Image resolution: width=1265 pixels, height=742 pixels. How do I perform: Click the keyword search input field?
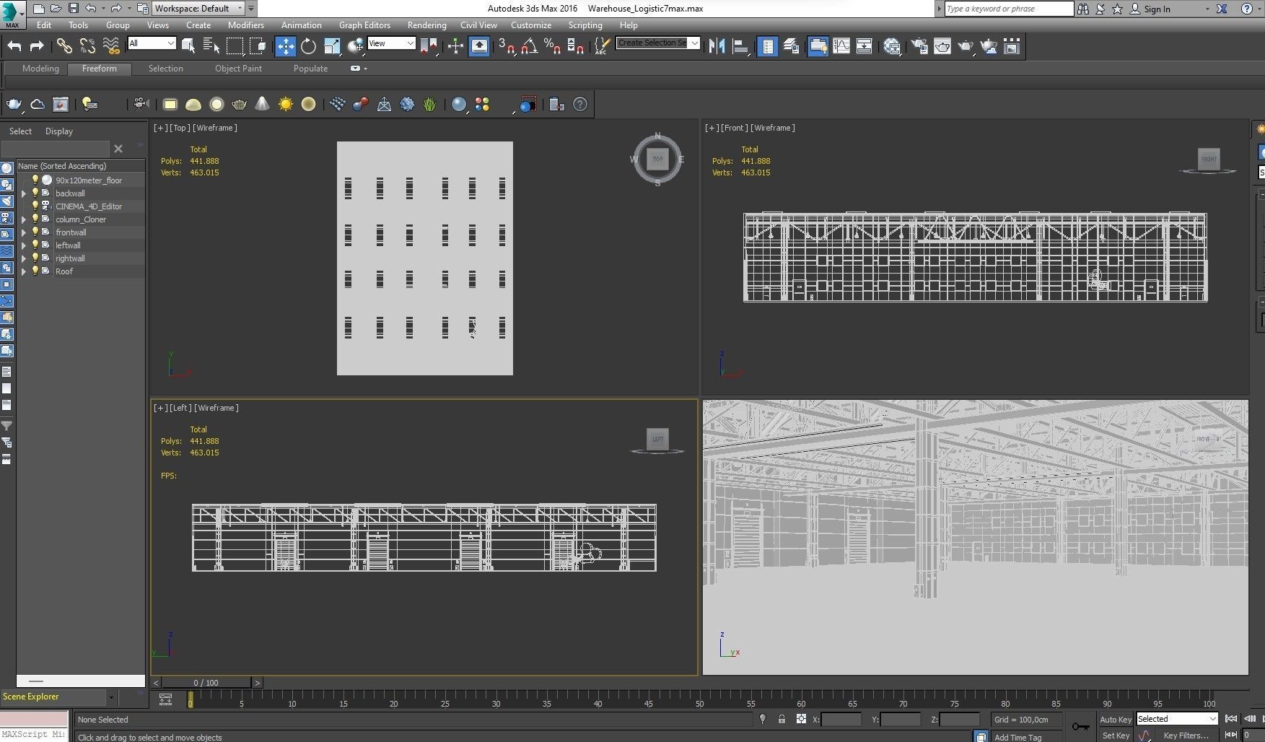click(1008, 9)
